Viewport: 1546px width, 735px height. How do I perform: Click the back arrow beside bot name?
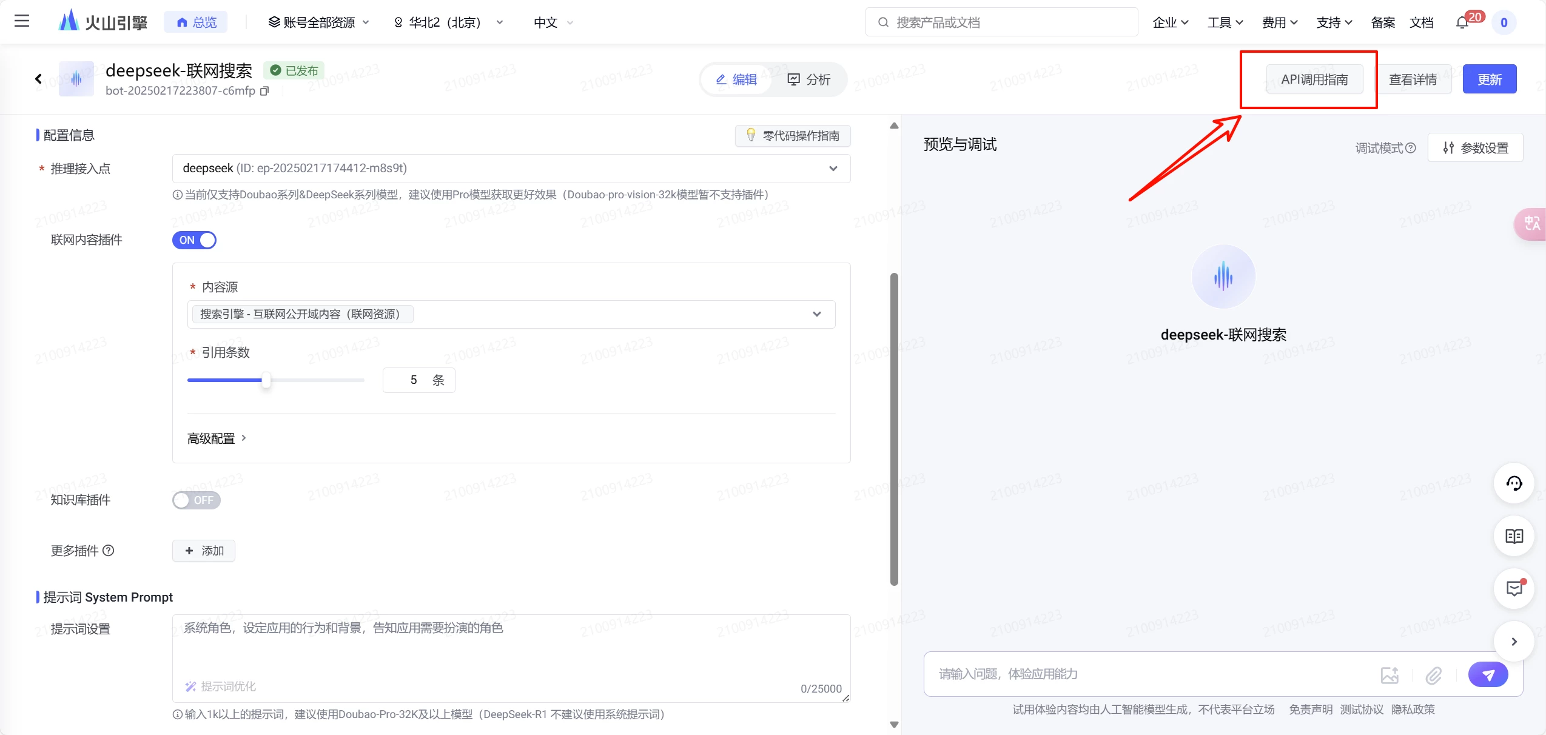click(x=38, y=79)
